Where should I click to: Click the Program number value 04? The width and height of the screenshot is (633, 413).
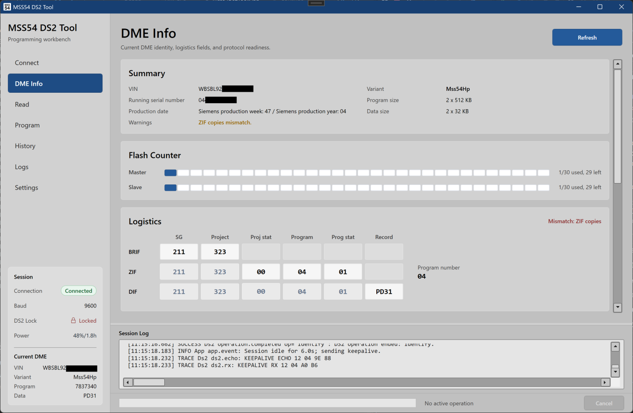[422, 276]
